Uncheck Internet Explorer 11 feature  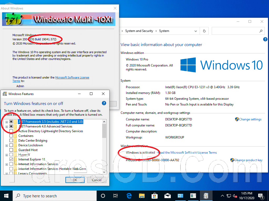coord(11,159)
